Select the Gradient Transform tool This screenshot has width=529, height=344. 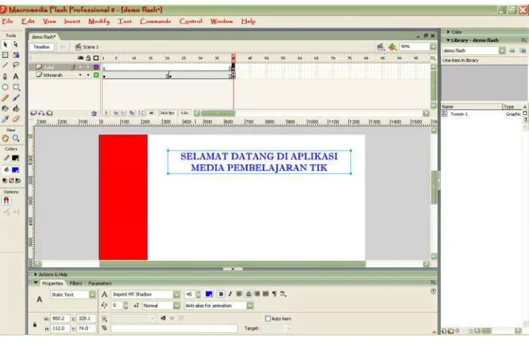[16, 55]
